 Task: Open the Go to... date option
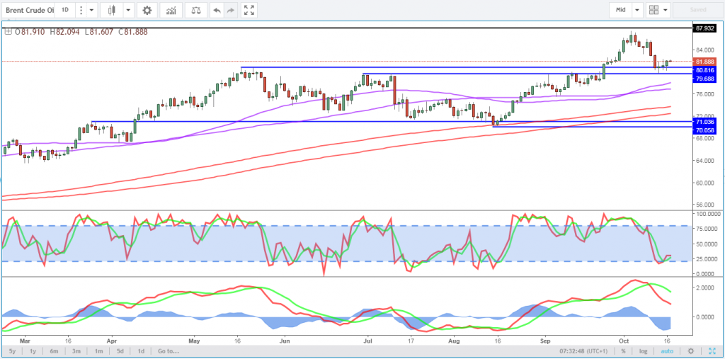(169, 351)
